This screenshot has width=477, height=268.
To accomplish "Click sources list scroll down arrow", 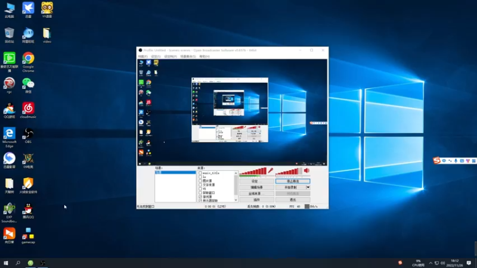I will pyautogui.click(x=236, y=200).
